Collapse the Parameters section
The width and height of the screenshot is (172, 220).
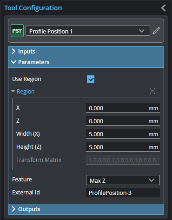coord(86,62)
